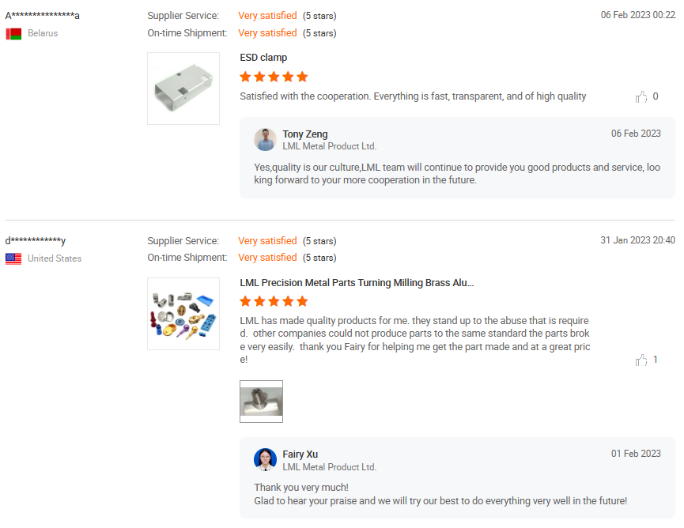Click the Belarus flag icon
The height and width of the screenshot is (528, 684).
[x=13, y=34]
